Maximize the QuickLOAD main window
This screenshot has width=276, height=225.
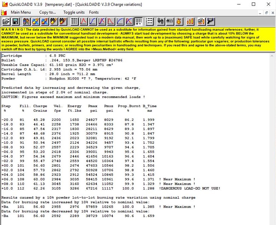[x=253, y=4]
